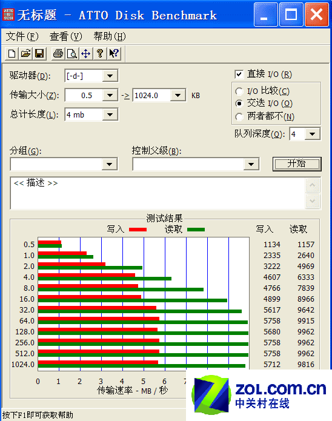Click the 开始 start button

[297, 164]
